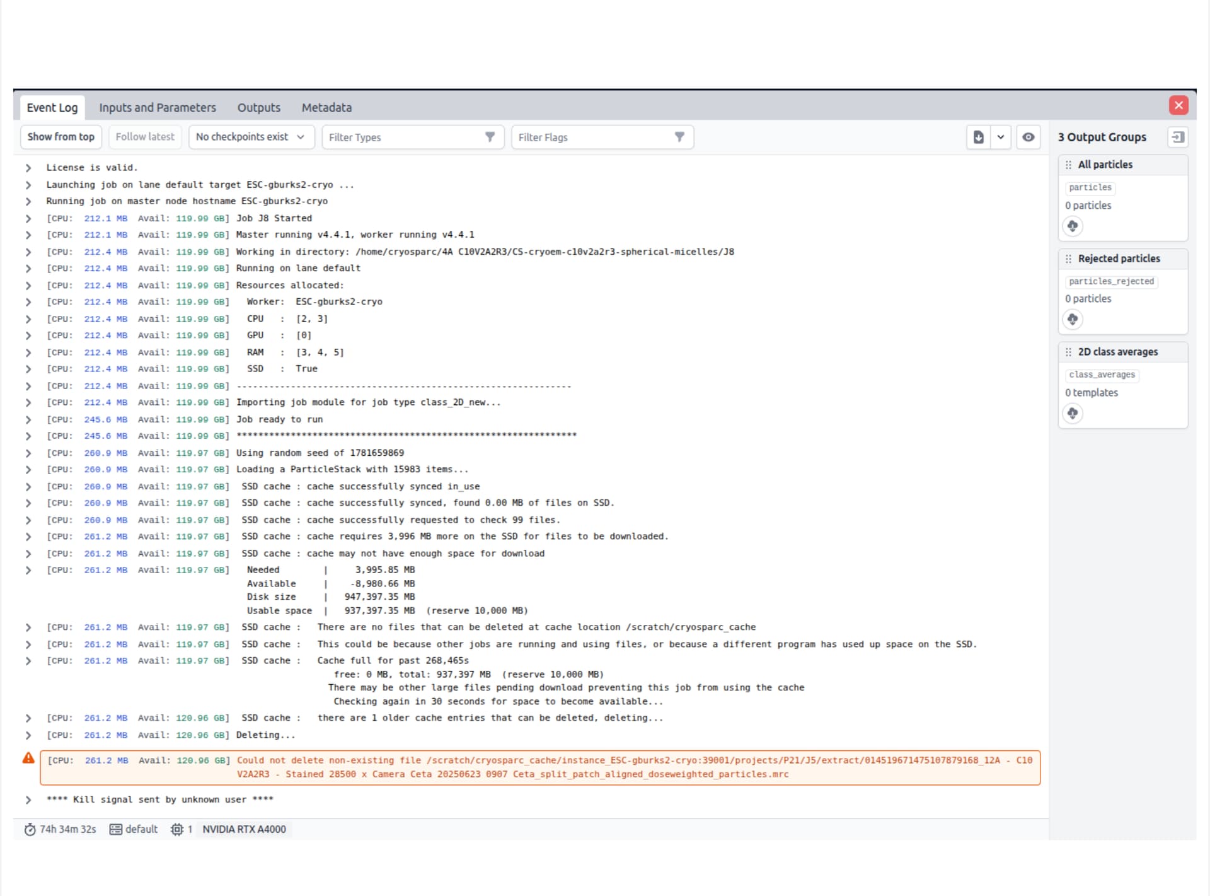Collapse the Output Groups side panel

tap(1177, 137)
